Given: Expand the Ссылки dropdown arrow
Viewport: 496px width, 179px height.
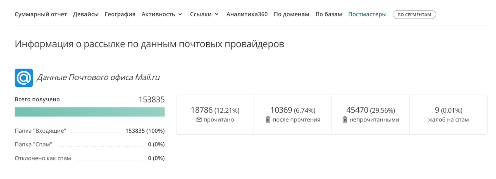Looking at the screenshot, I should coord(217,14).
